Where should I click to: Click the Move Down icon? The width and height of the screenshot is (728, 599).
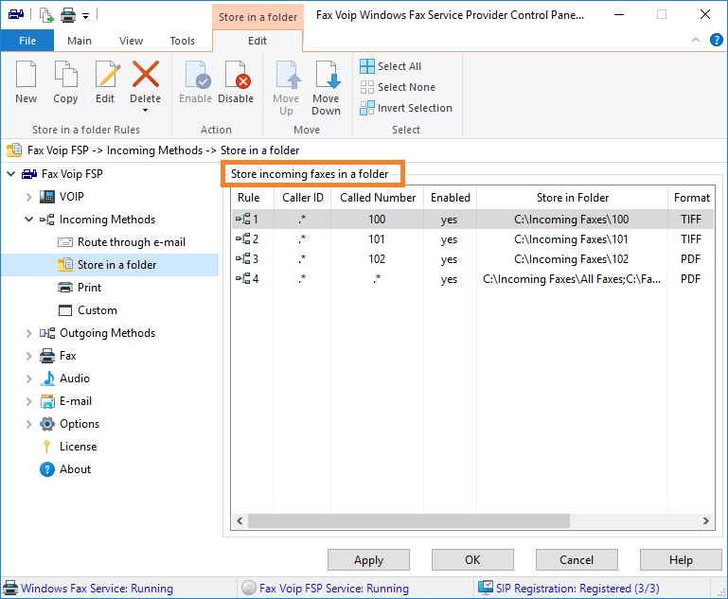coord(328,74)
